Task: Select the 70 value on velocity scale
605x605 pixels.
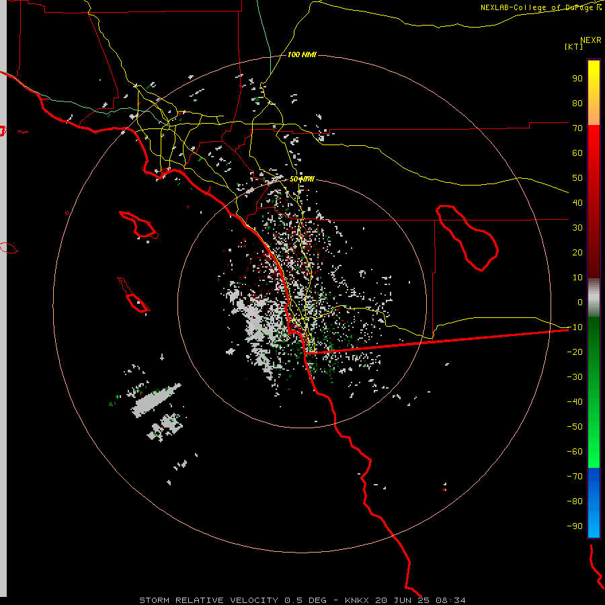Action: click(577, 128)
